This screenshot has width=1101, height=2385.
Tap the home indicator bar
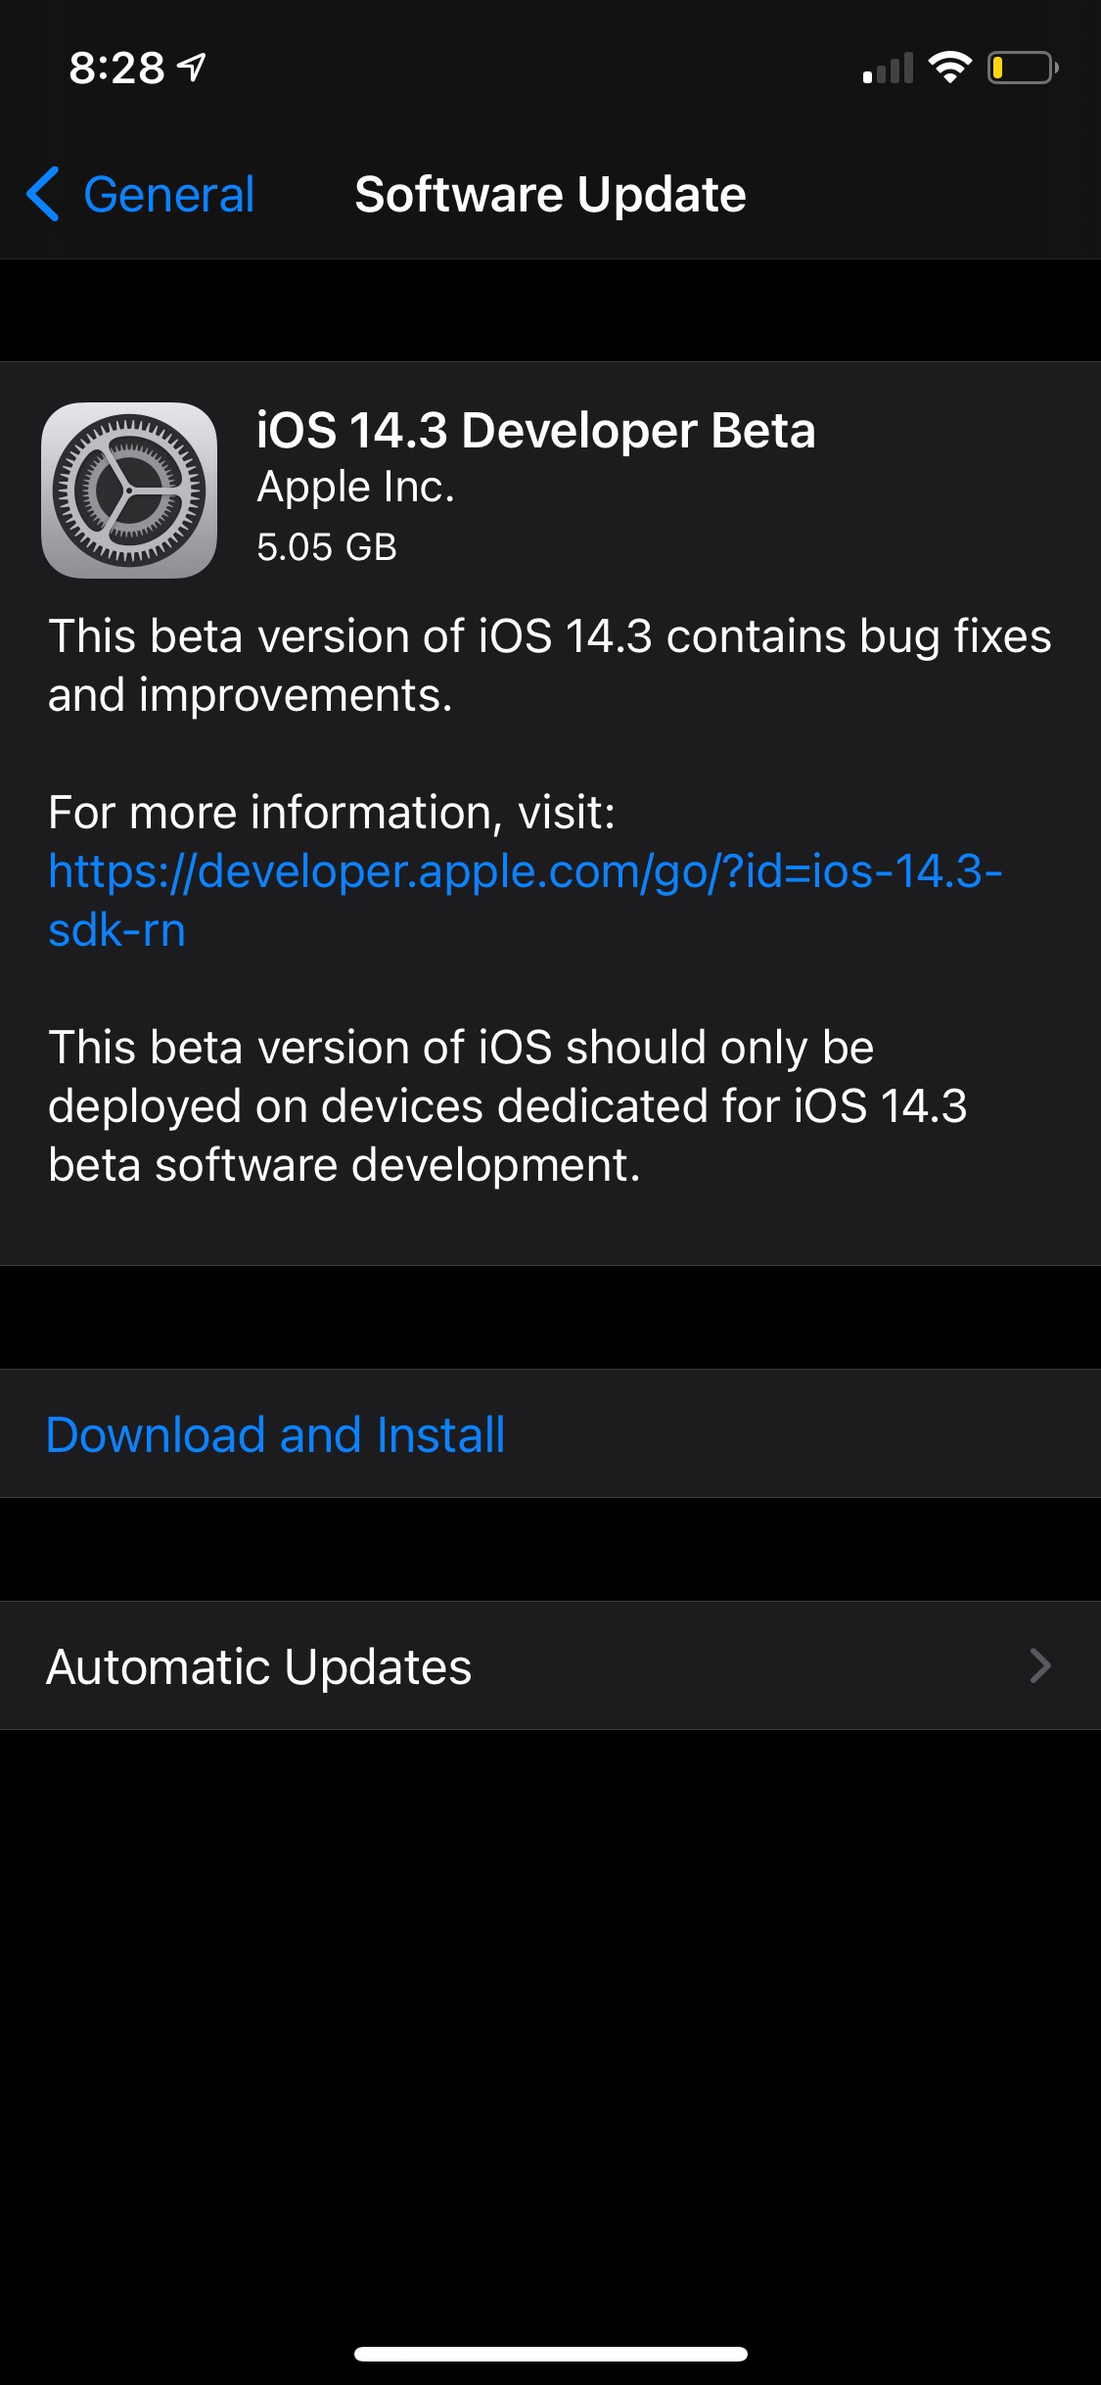(x=550, y=2354)
